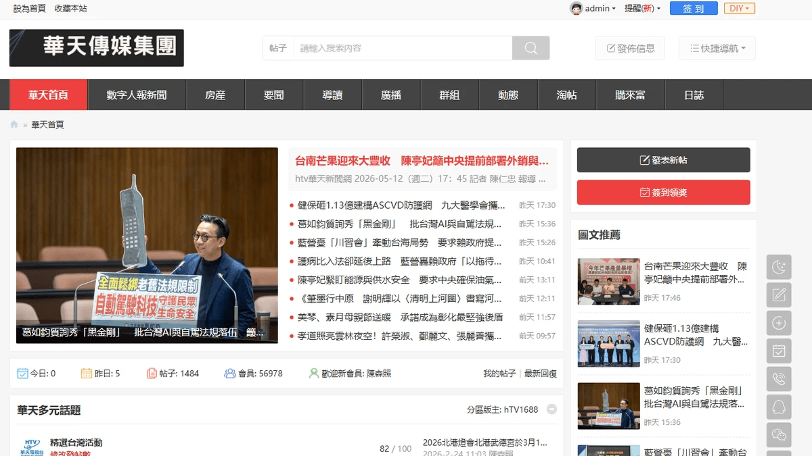
Task: Open news item 護病比入法卻延後上路
Action: [399, 261]
